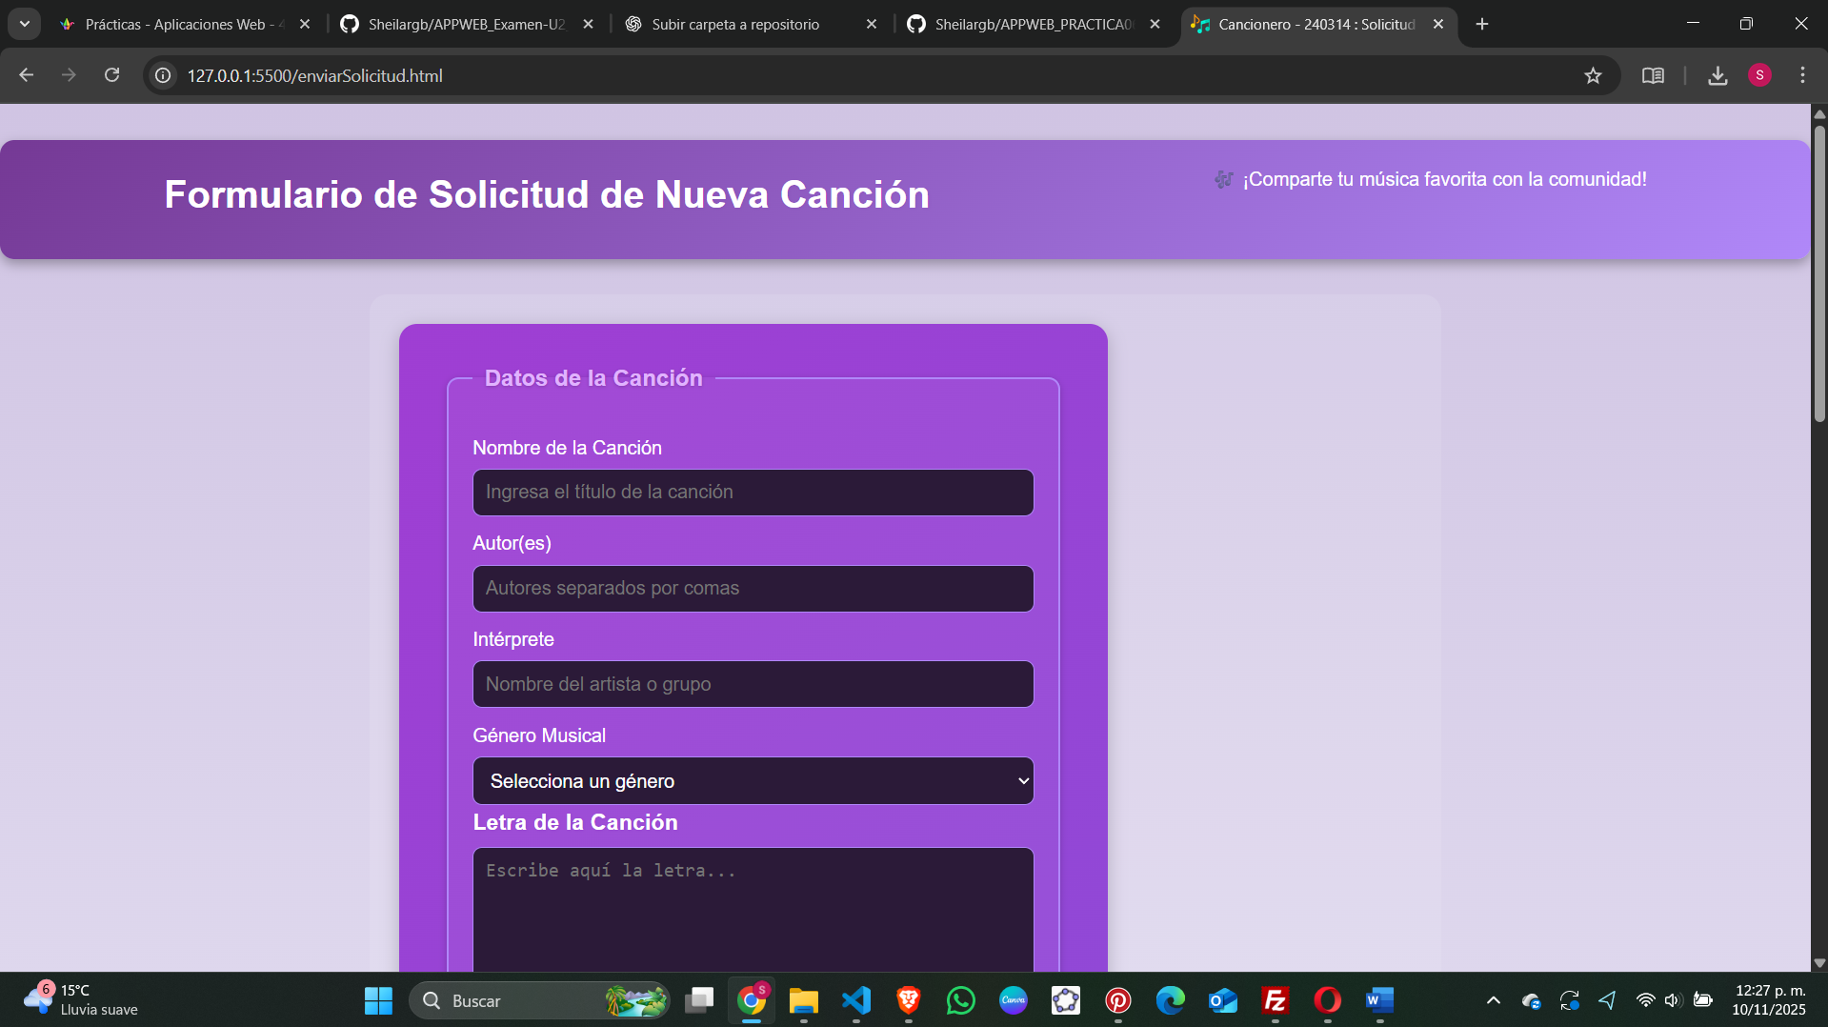1828x1027 pixels.
Task: Launch Visual Studio Code from taskbar
Action: click(x=856, y=1000)
